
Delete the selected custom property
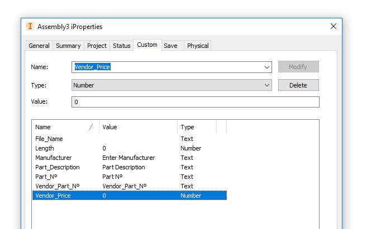coord(298,85)
